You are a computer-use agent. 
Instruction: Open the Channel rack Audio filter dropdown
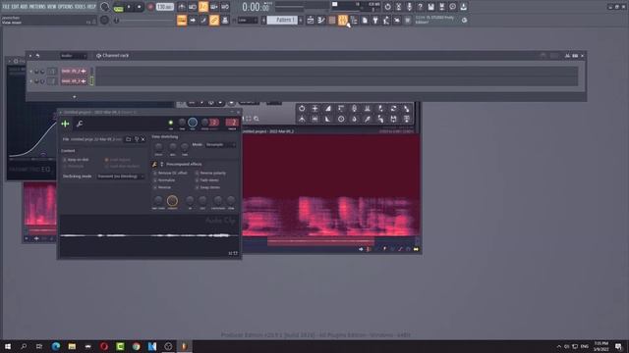(x=74, y=56)
